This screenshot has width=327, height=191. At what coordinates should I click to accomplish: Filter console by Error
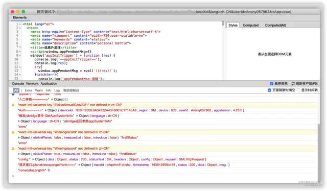pyautogui.click(x=29, y=90)
